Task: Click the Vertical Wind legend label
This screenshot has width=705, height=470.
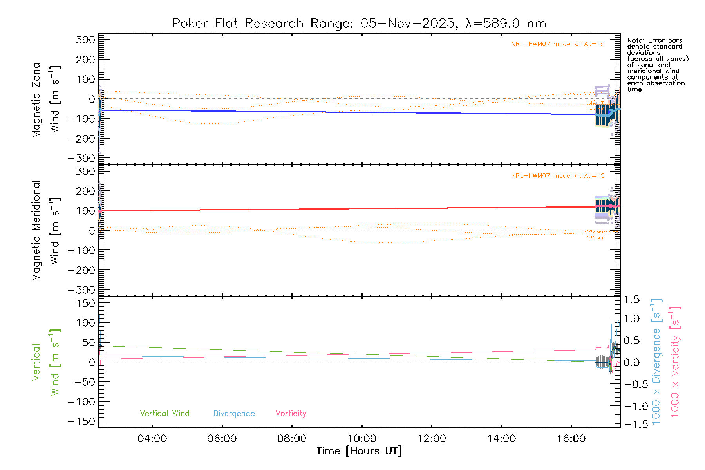Action: (164, 413)
